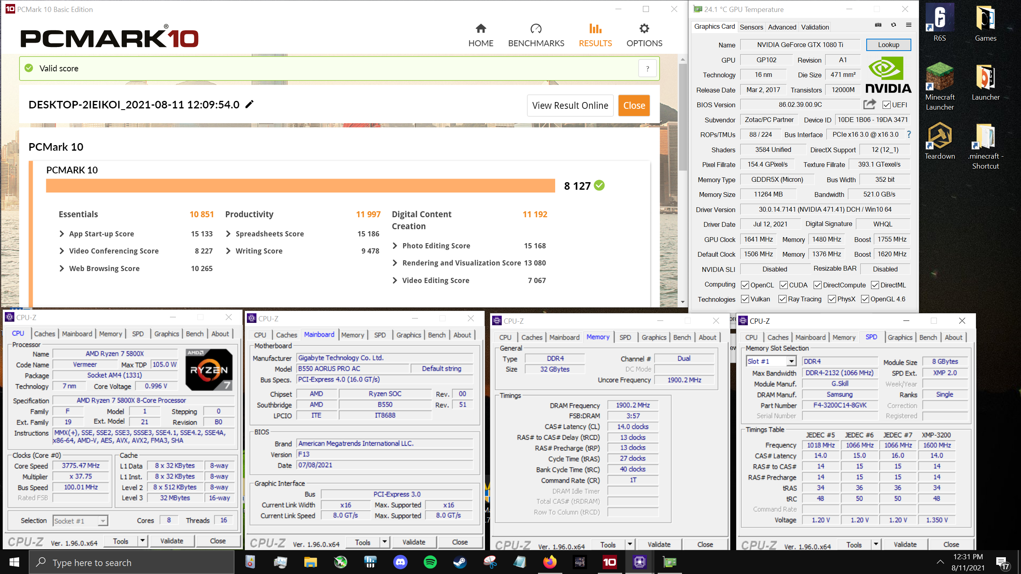1021x574 pixels.
Task: Click the Bus Interface question mark in GPU-Z
Action: (909, 134)
